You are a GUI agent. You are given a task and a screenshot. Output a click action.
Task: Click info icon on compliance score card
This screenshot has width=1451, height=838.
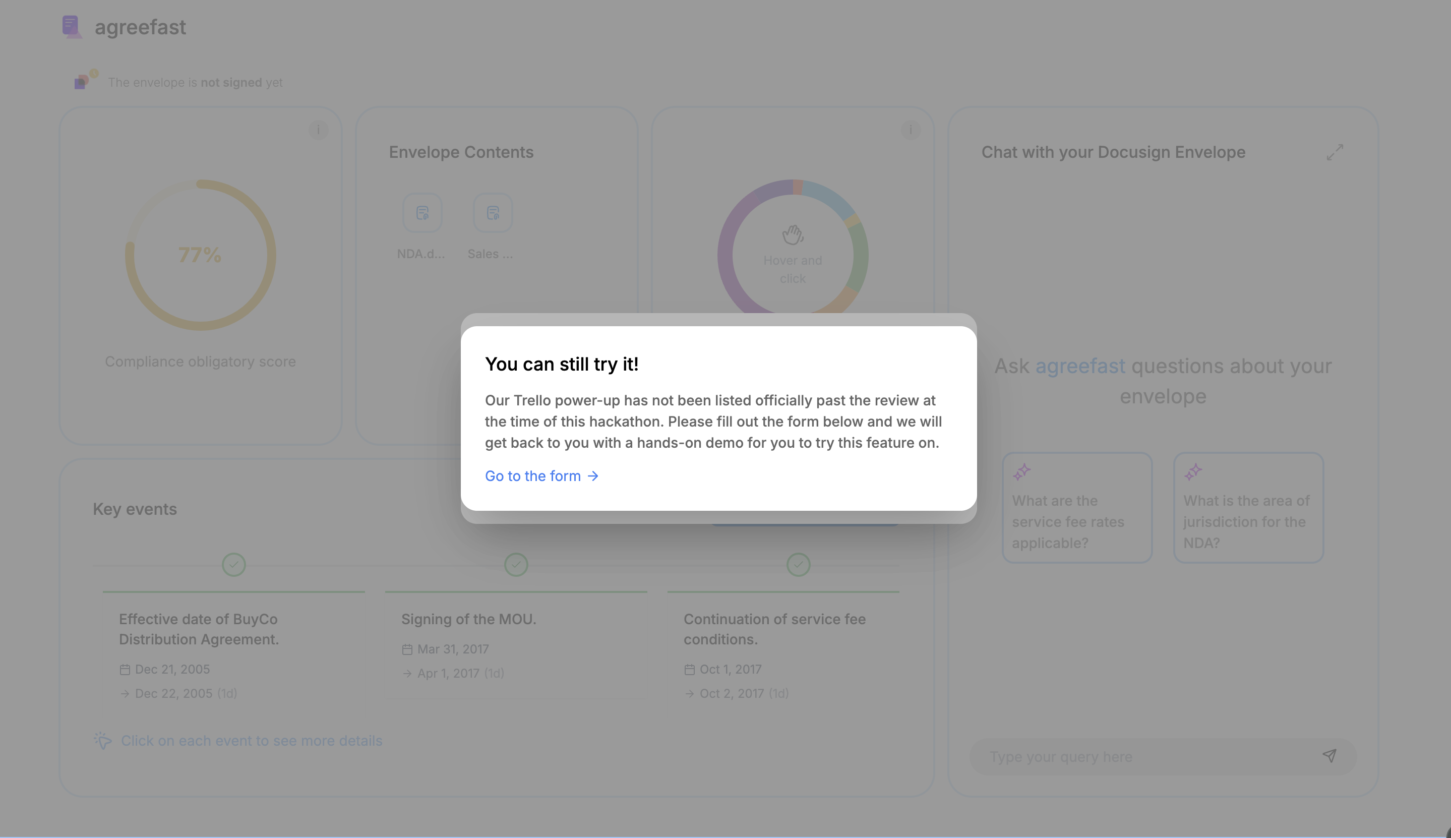pyautogui.click(x=318, y=130)
